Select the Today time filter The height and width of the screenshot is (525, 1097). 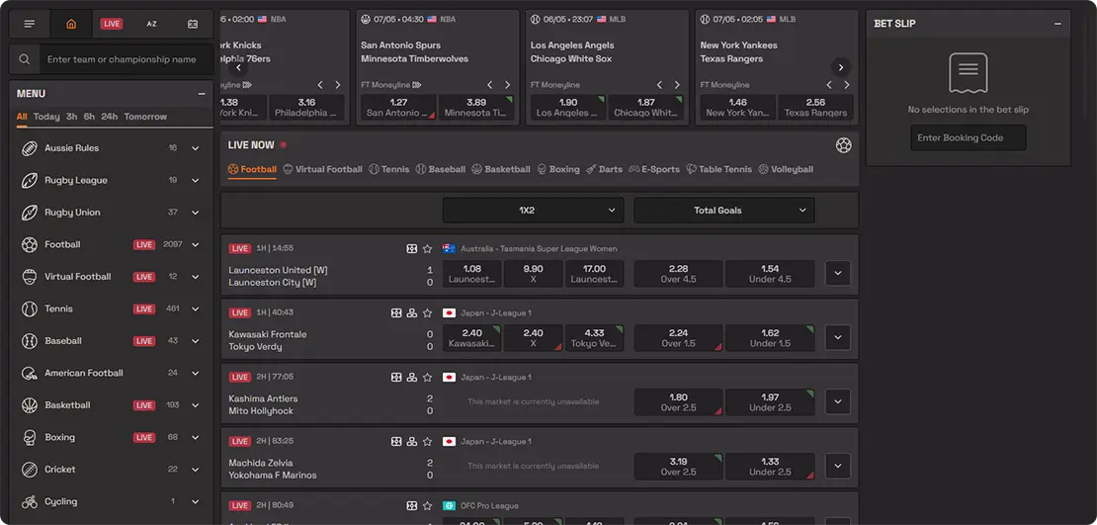(46, 117)
